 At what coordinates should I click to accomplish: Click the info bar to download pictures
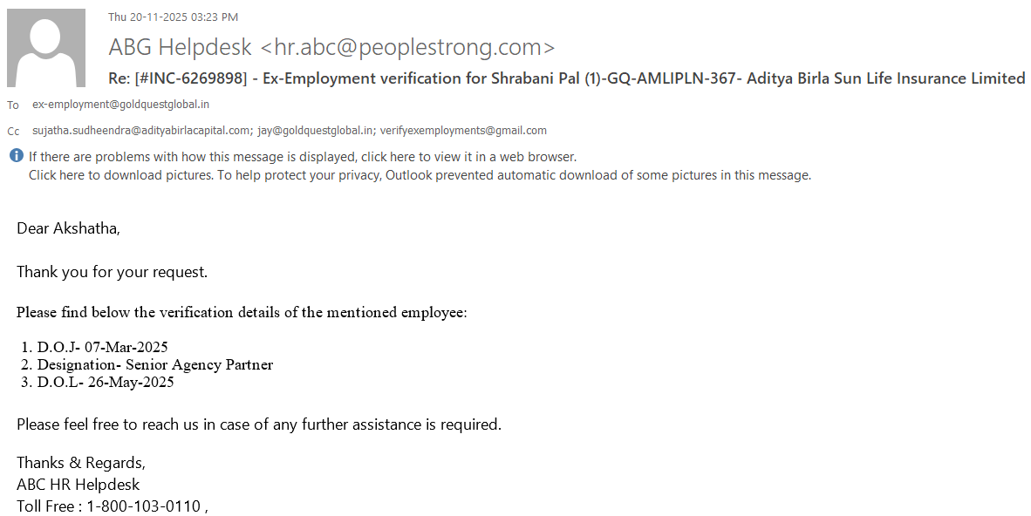[420, 175]
